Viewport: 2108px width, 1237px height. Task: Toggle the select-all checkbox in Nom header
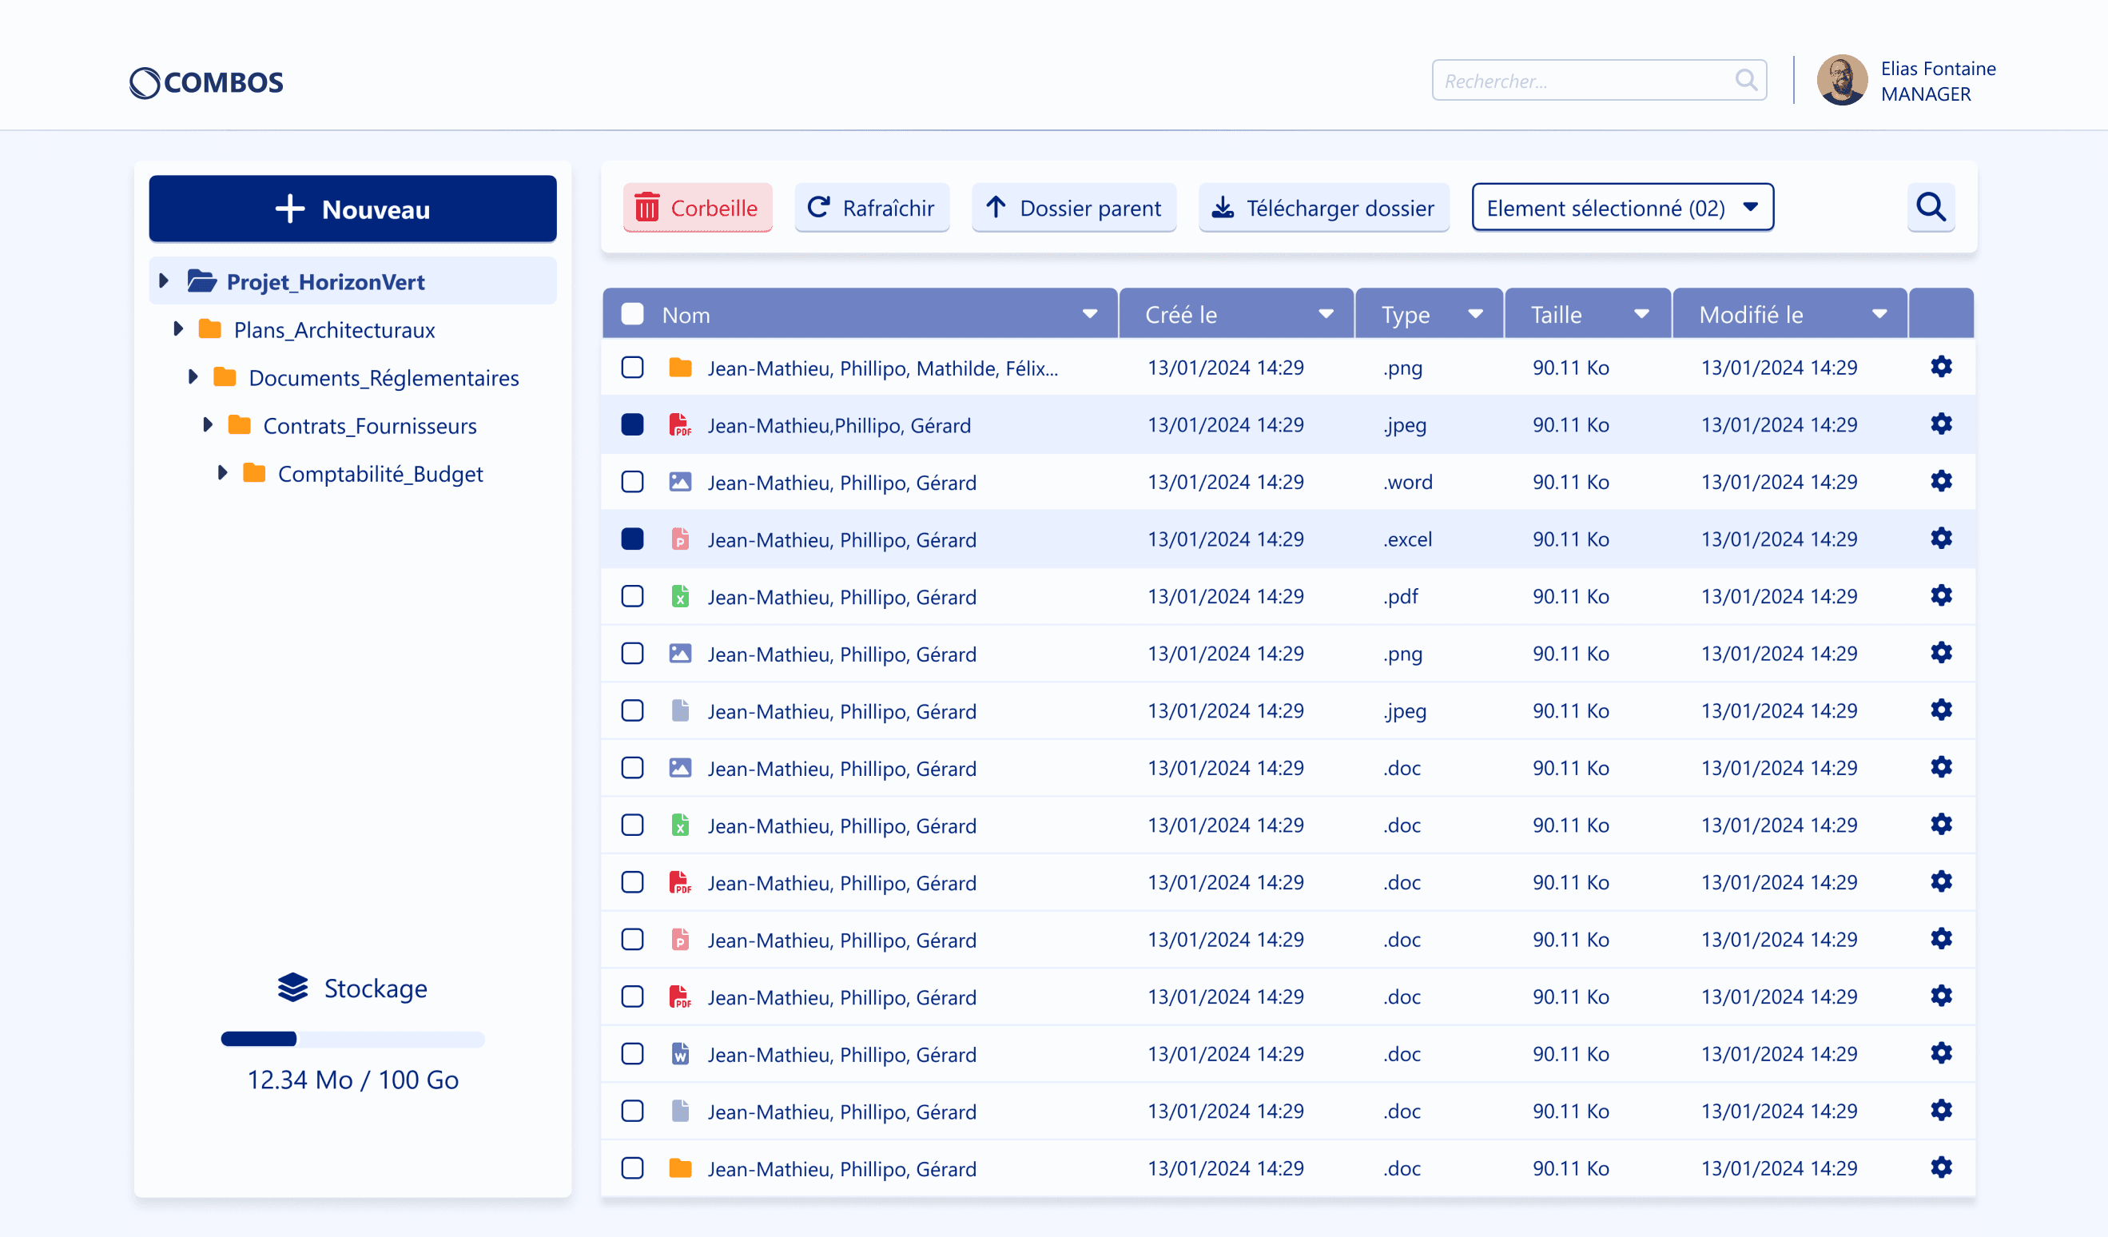click(x=632, y=315)
